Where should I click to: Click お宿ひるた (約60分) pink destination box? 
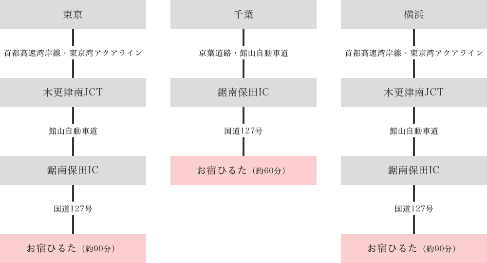243,170
